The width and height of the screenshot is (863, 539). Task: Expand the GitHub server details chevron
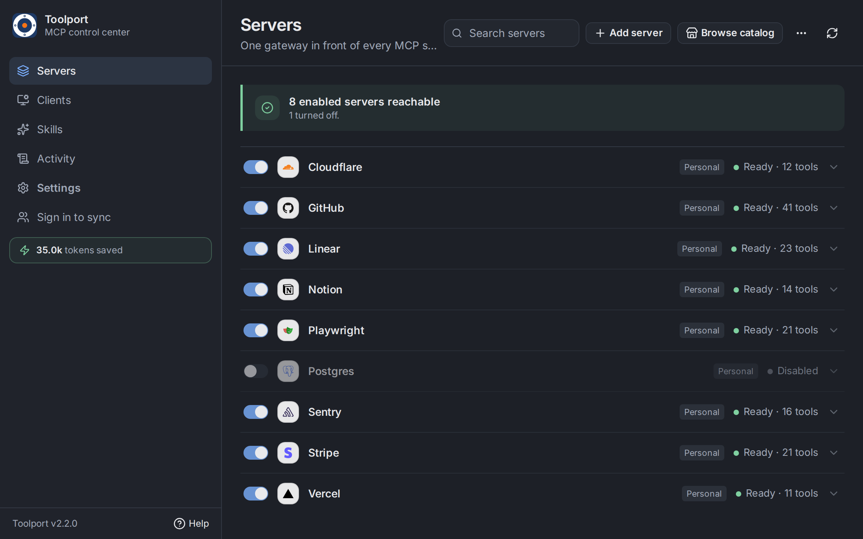pyautogui.click(x=834, y=208)
